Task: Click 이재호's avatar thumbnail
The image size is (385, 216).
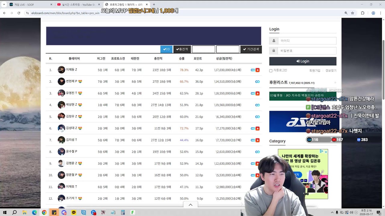Action: (x=61, y=187)
